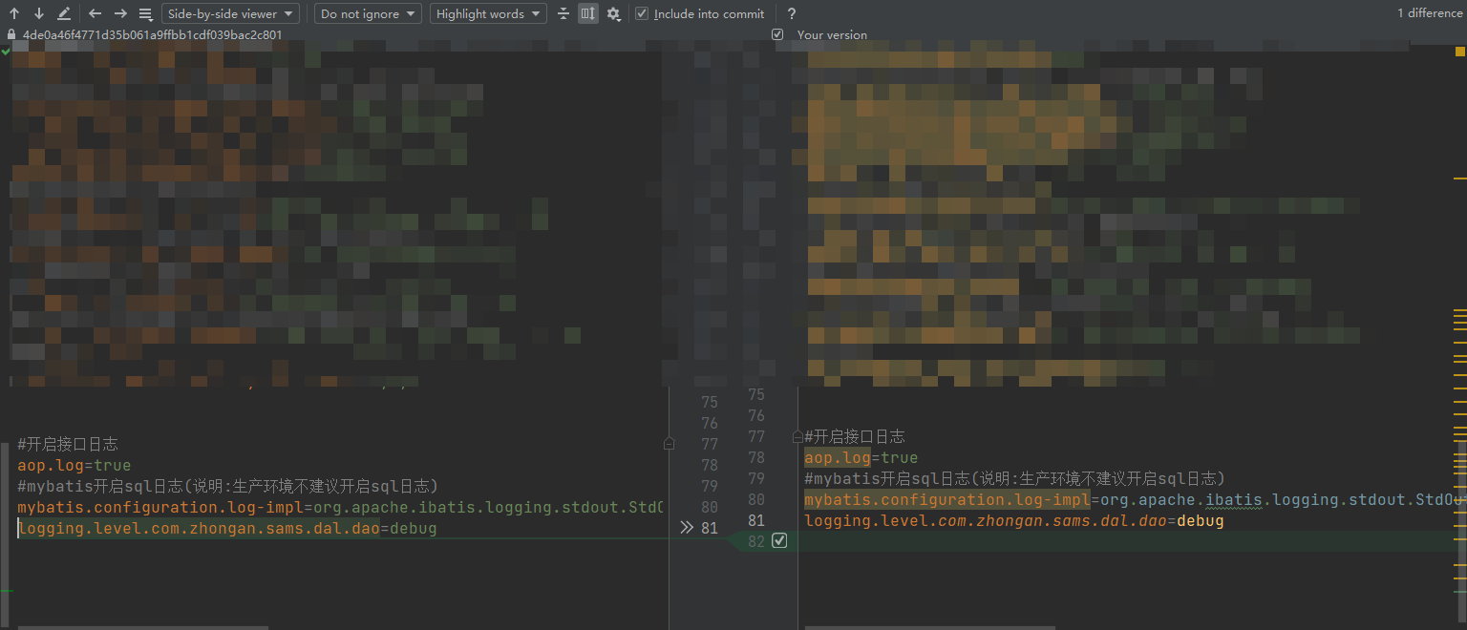The height and width of the screenshot is (630, 1467).
Task: Collapse the fold marker in right pane gutter
Action: click(797, 436)
